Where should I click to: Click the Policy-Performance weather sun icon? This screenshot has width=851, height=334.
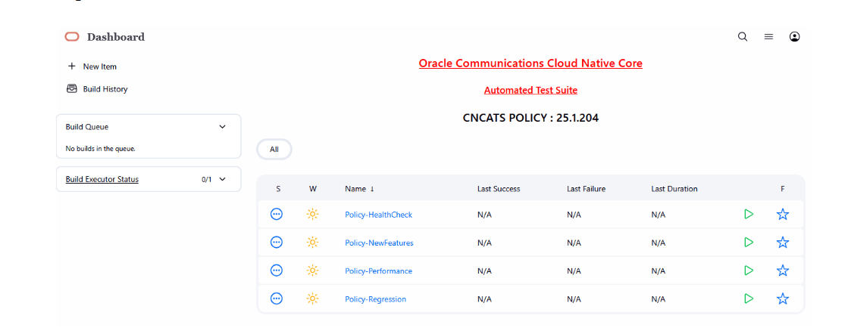[313, 270]
